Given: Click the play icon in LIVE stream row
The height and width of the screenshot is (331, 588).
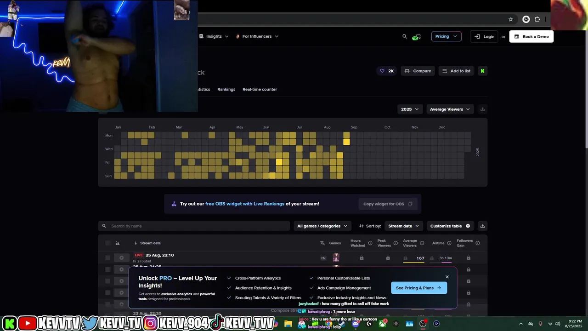Looking at the screenshot, I should pos(121,258).
